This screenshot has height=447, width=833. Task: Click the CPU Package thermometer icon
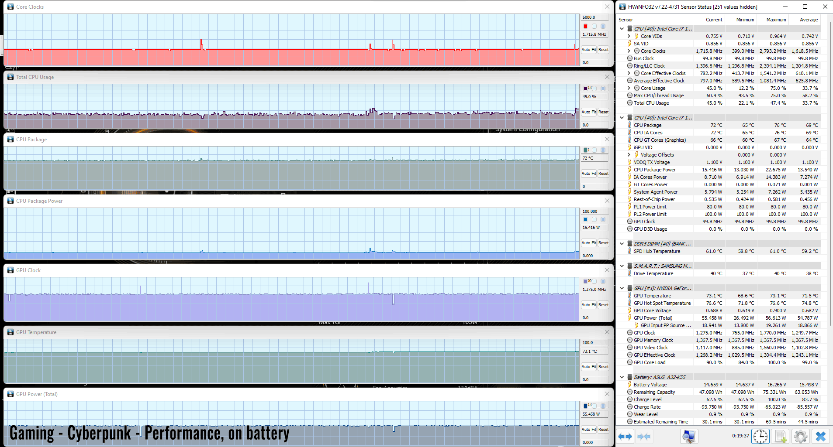(630, 125)
